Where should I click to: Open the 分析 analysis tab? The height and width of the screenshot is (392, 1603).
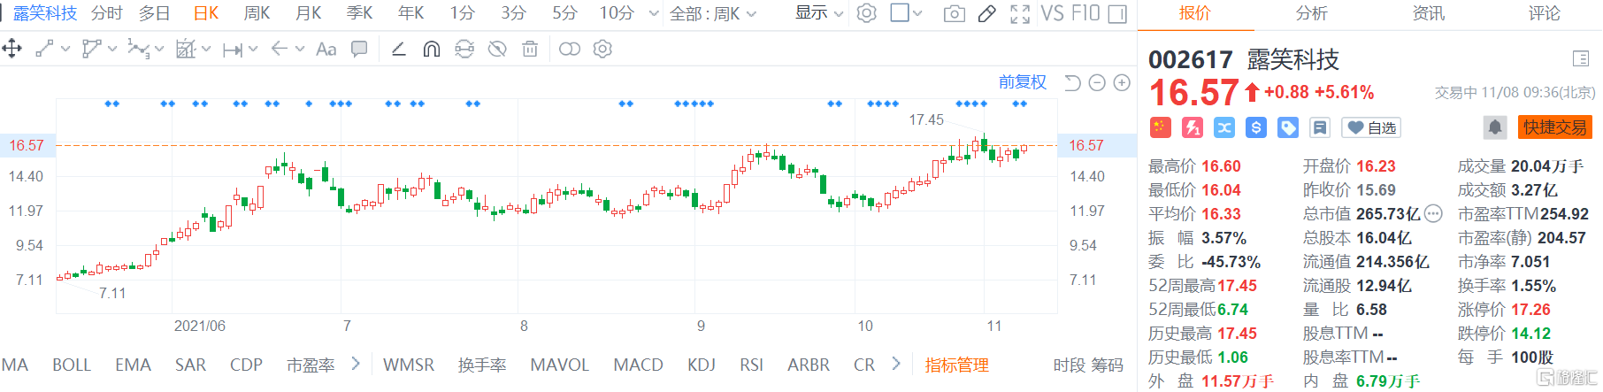coord(1311,13)
